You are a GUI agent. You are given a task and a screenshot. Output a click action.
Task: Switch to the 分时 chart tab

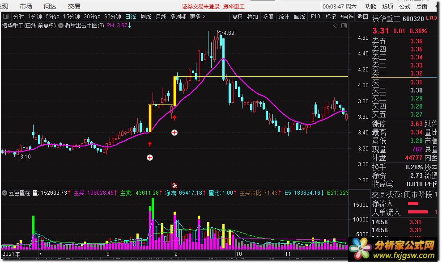pyautogui.click(x=19, y=17)
